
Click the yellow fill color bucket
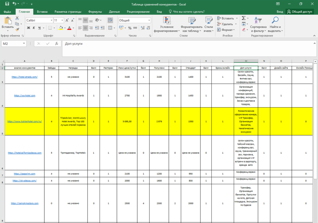pos(61,28)
